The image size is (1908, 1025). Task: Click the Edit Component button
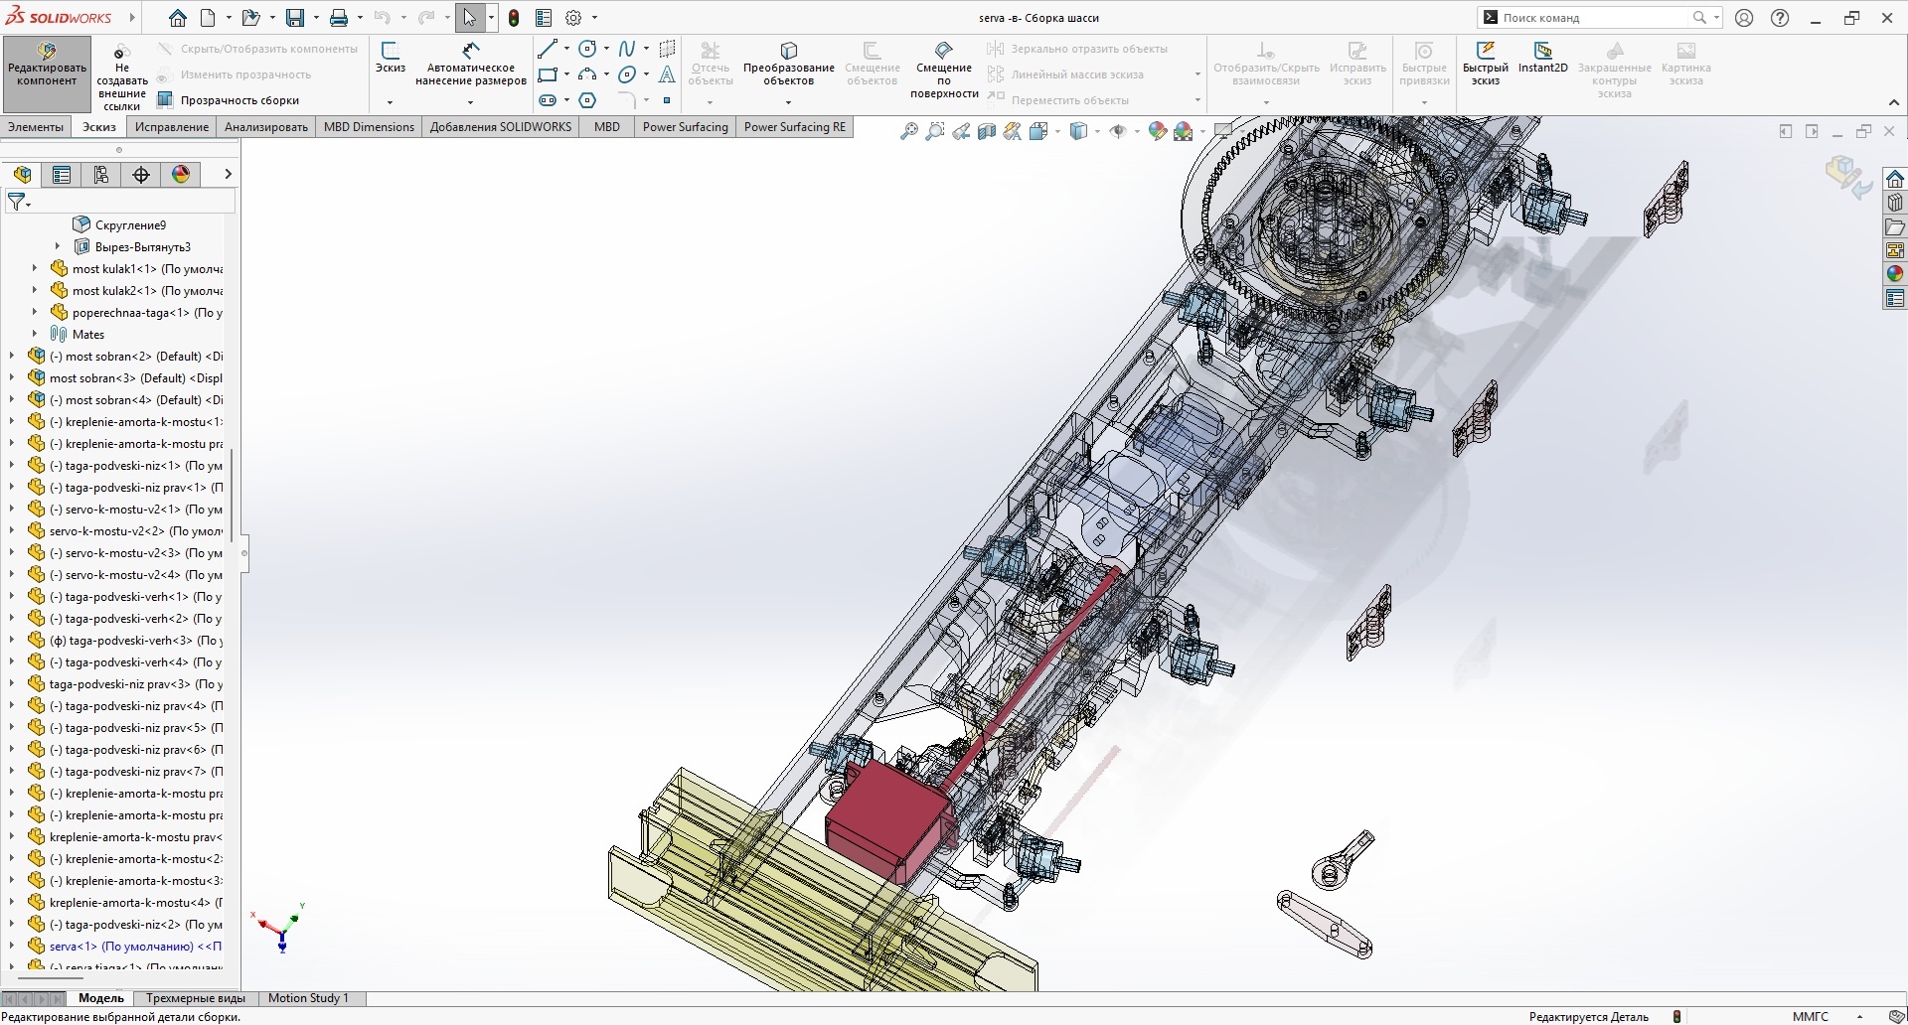[x=47, y=66]
